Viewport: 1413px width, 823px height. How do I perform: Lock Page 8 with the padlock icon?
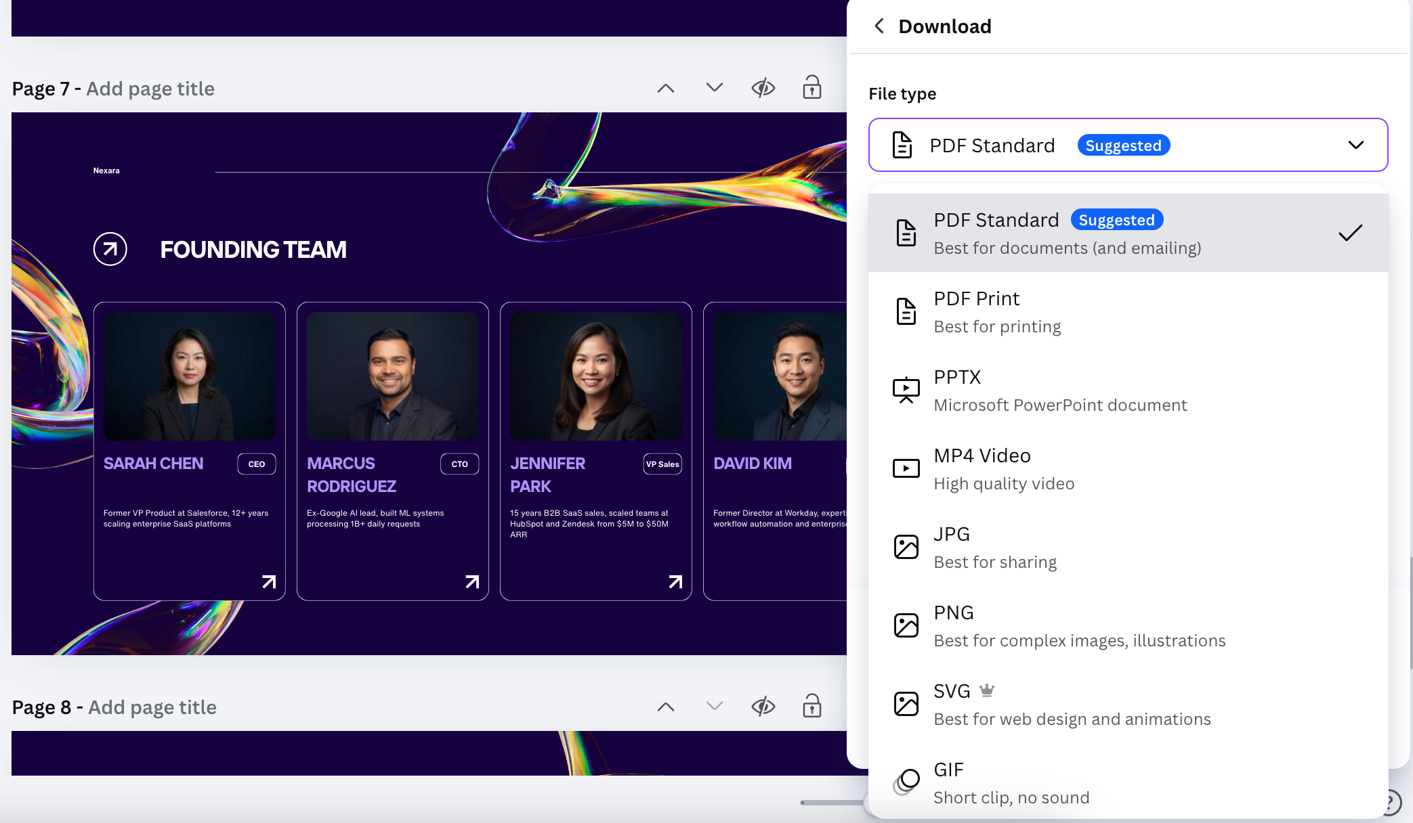(x=811, y=706)
